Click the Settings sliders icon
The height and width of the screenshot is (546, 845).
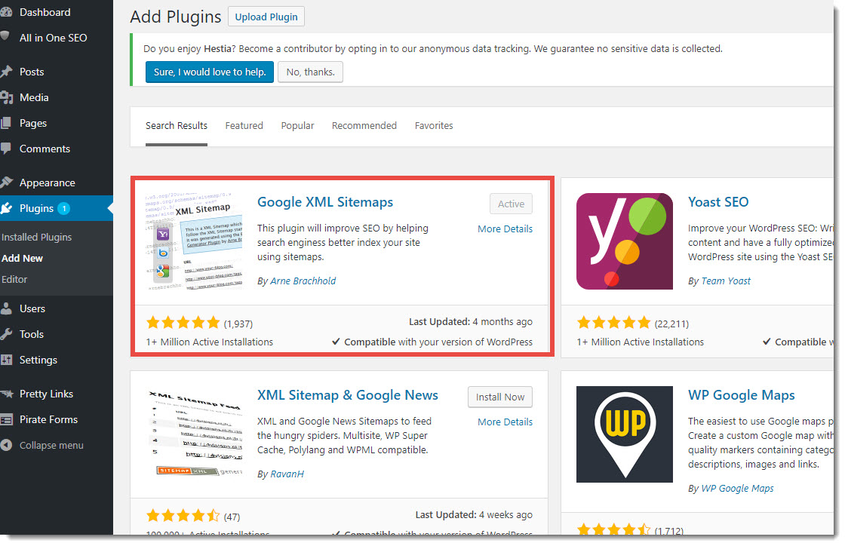point(6,360)
